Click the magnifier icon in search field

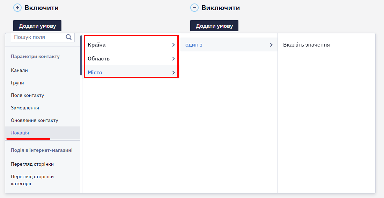[x=68, y=37]
